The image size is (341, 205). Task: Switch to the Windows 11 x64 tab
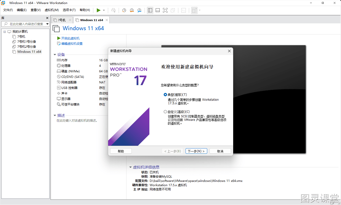(92, 20)
